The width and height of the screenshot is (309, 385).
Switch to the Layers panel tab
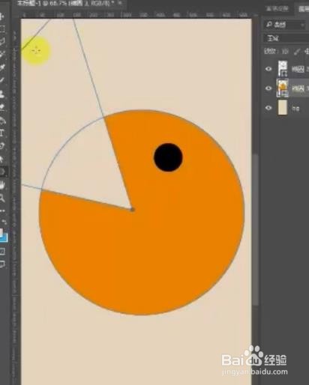click(302, 9)
